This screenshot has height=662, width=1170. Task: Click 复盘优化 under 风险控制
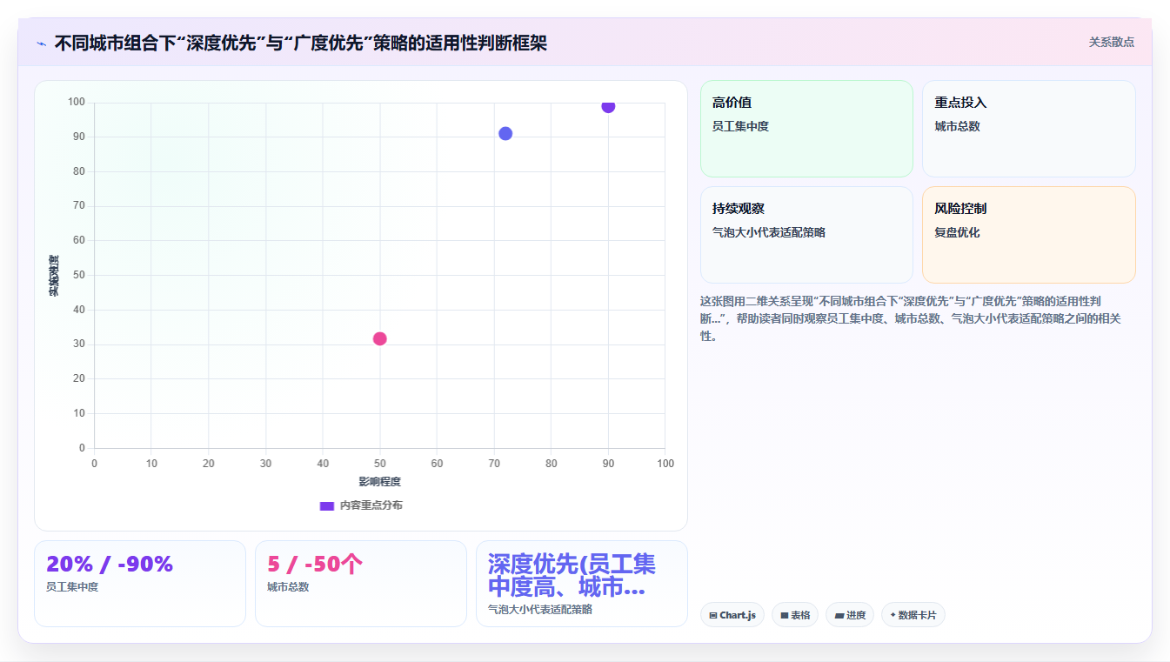pos(957,232)
